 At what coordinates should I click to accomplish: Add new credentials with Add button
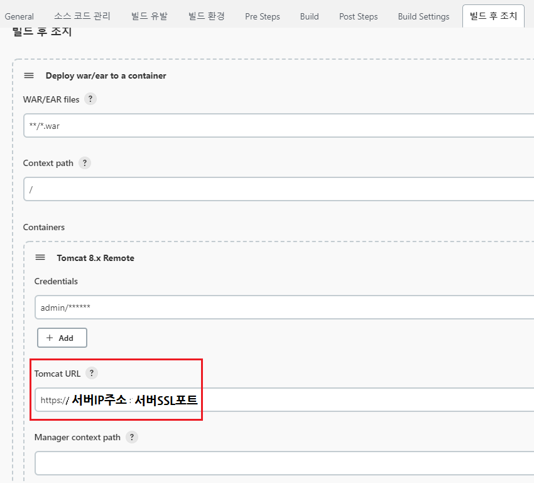pyautogui.click(x=62, y=338)
